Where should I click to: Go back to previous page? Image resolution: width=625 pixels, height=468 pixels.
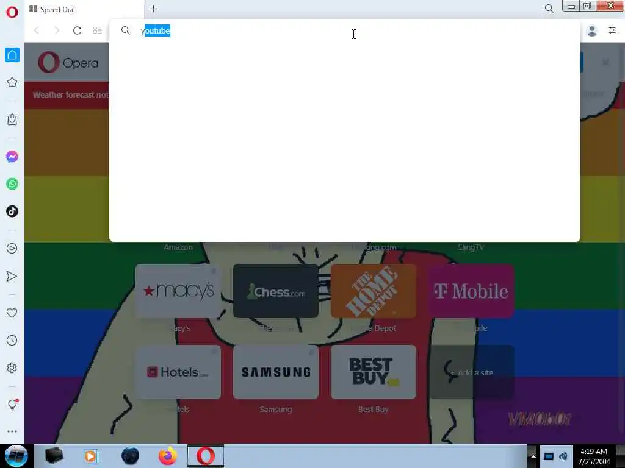tap(37, 30)
